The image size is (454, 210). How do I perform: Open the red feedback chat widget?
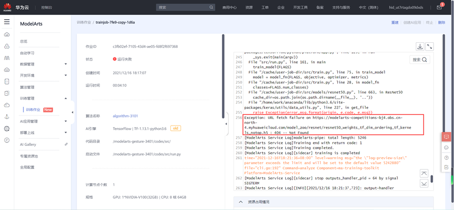tap(446, 137)
